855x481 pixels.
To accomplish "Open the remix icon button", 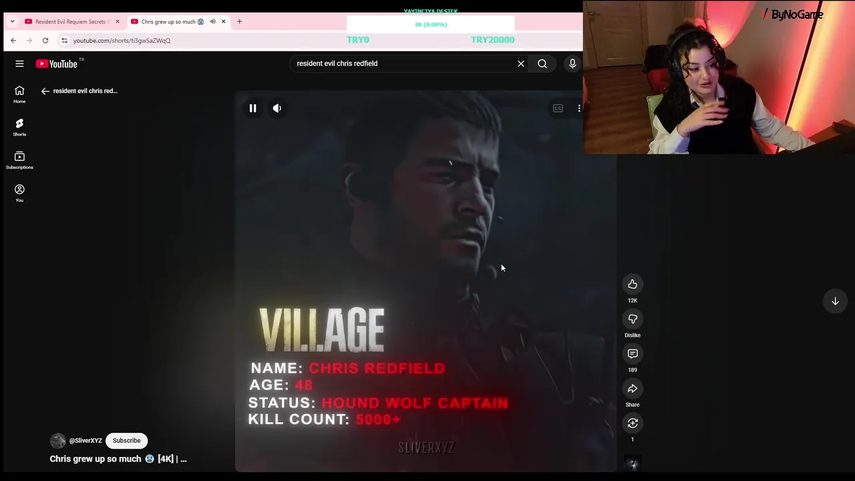I will click(633, 424).
